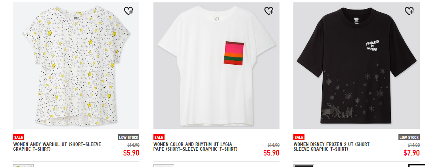This screenshot has height=167, width=425.
Task: Open the white shirt with striped pocket image
Action: [x=216, y=65]
